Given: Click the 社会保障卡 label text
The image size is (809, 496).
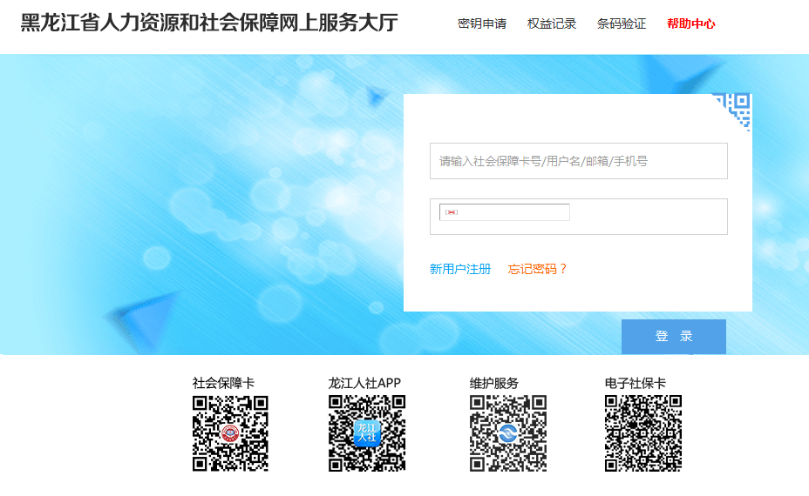Looking at the screenshot, I should (223, 383).
